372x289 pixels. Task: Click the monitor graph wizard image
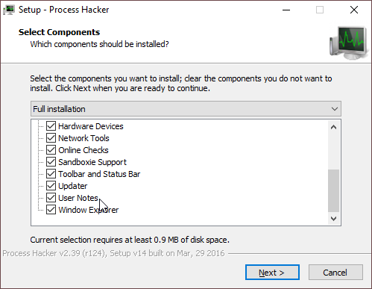[x=349, y=43]
